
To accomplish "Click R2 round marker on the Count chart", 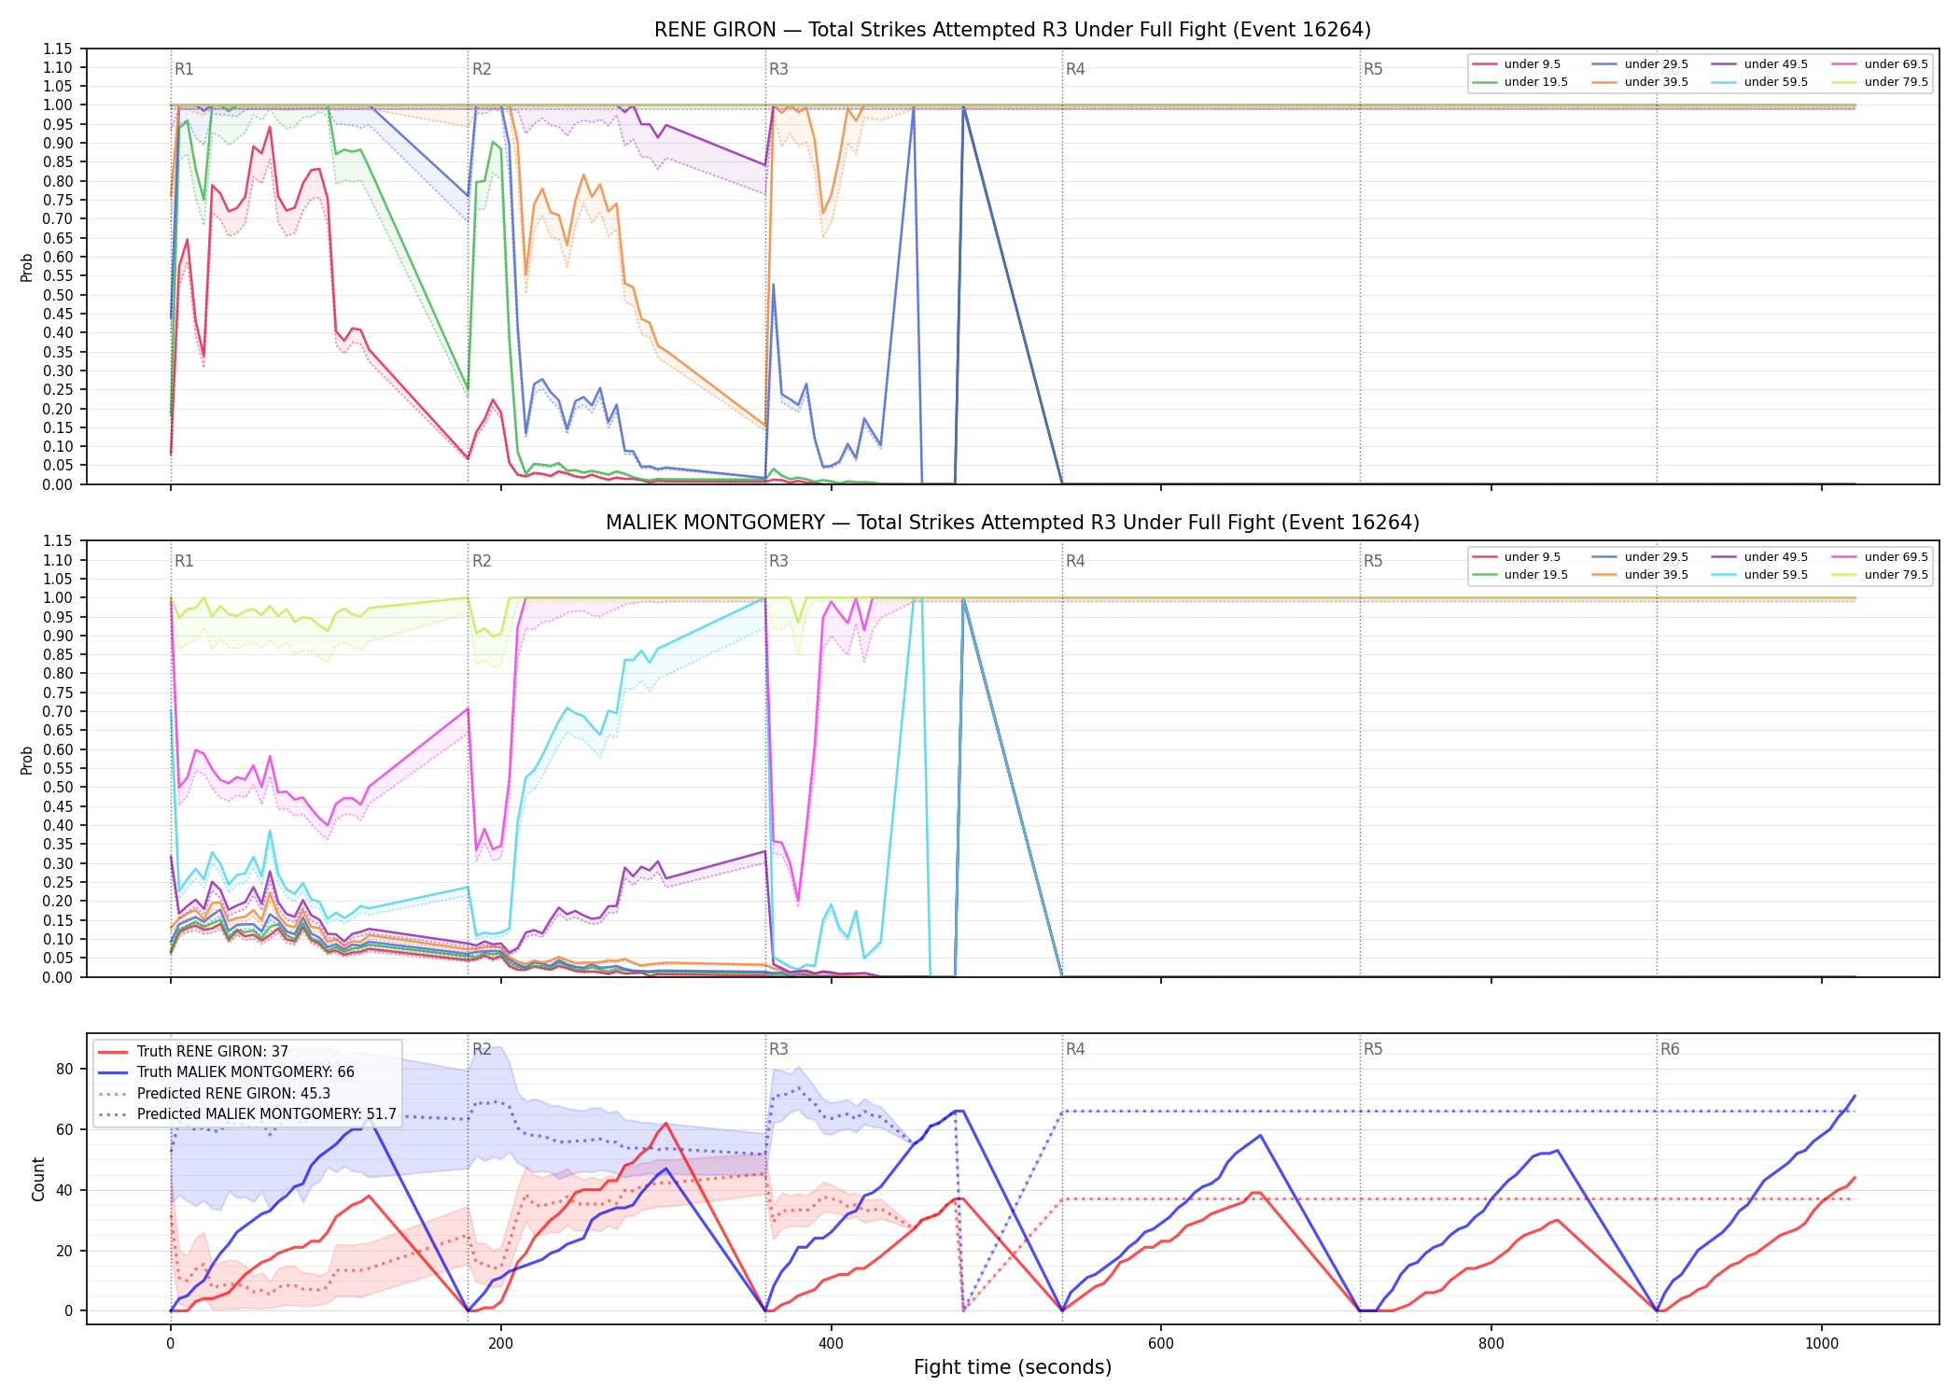I will point(482,1049).
